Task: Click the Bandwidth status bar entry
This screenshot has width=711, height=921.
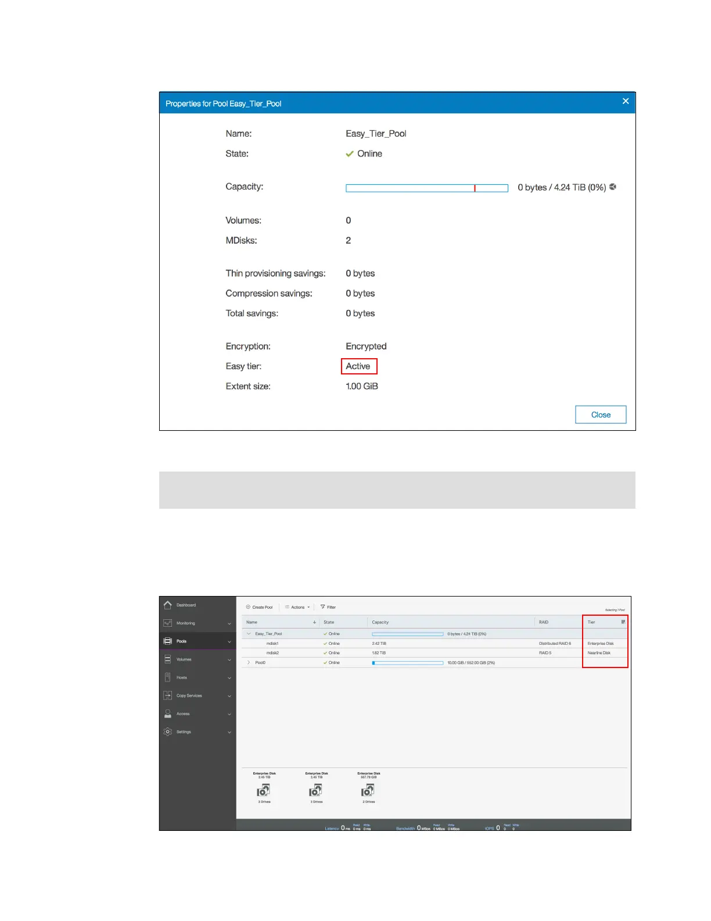Action: (428, 827)
